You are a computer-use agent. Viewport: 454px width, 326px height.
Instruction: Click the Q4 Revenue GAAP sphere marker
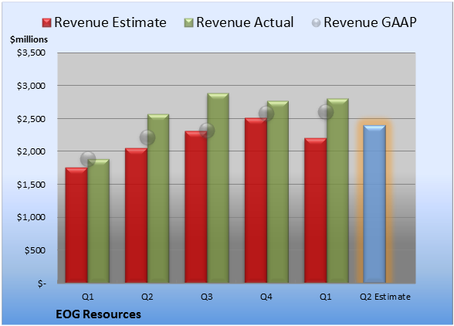tap(266, 114)
